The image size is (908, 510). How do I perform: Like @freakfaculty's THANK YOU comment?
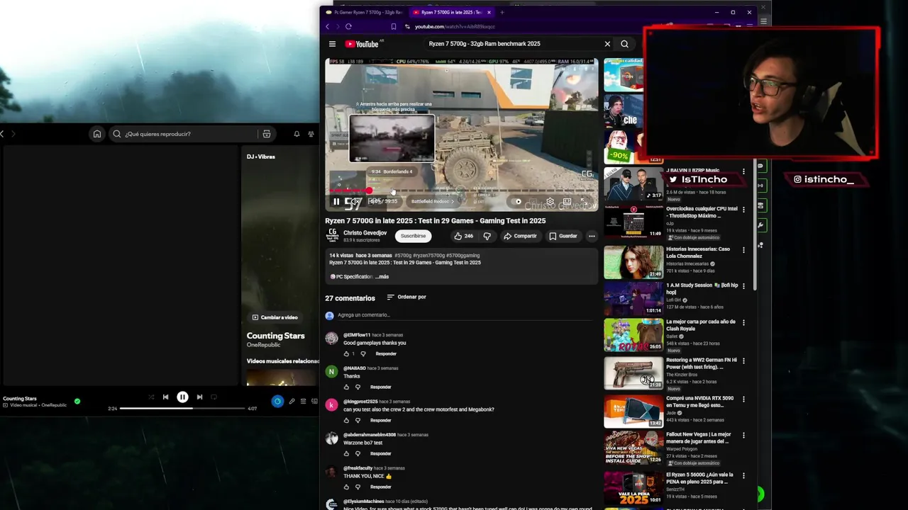coord(346,487)
